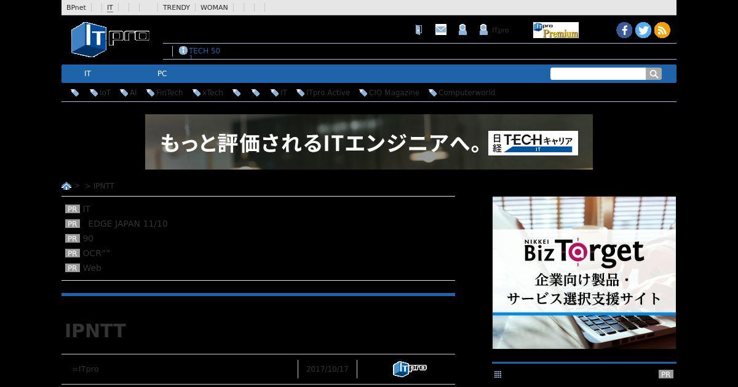Viewport: 738px width, 387px height.
Task: Open the mail newsletter envelope icon
Action: point(441,29)
